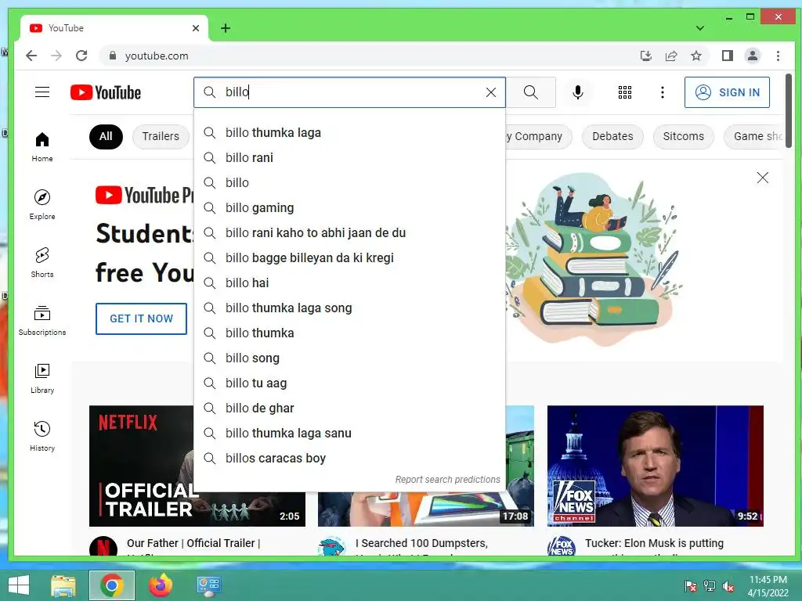The height and width of the screenshot is (601, 802).
Task: Share this page icon in Chrome
Action: click(x=671, y=56)
